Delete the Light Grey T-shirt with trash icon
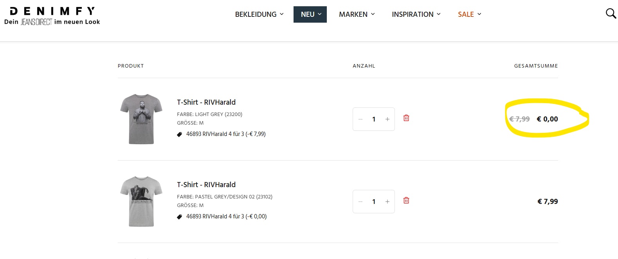The width and height of the screenshot is (618, 259). click(406, 118)
